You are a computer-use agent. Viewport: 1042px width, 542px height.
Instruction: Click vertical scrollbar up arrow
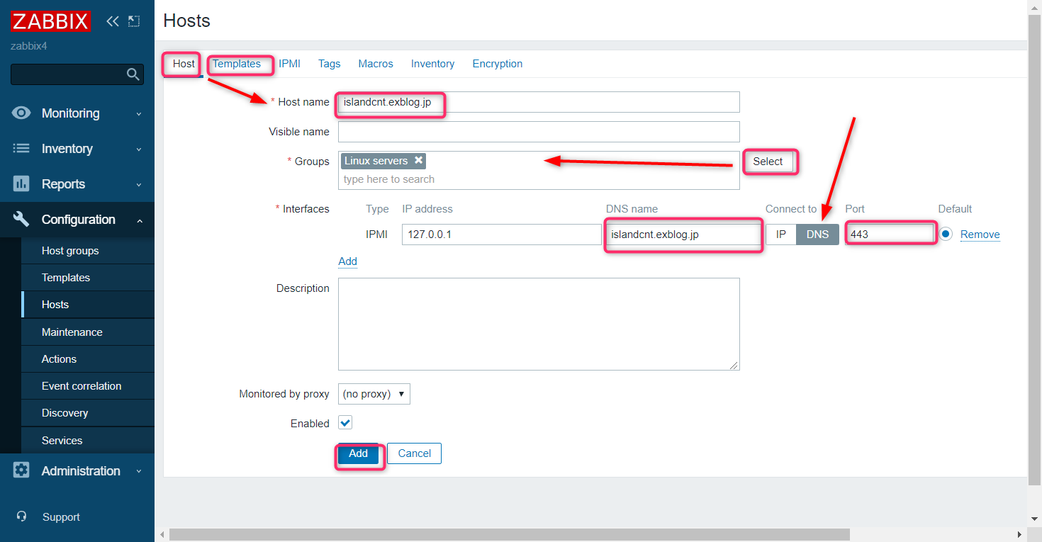click(x=1035, y=6)
